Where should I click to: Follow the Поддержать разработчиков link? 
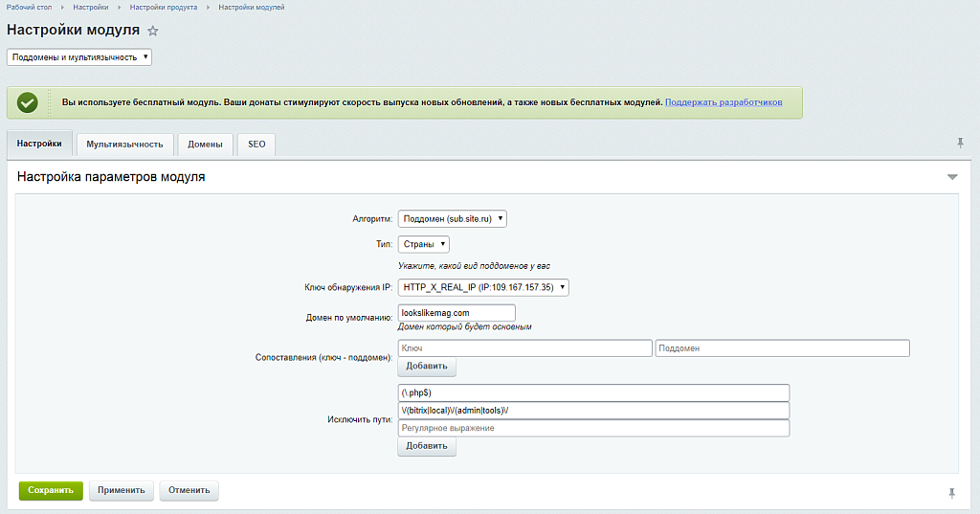click(x=724, y=101)
